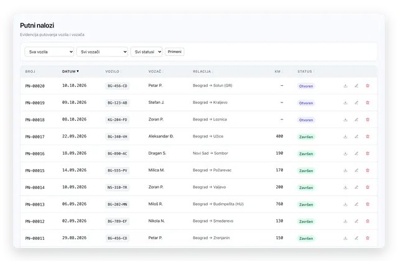Download travel order PN-00017
Viewport: 398px width, 261px height.
pos(345,137)
